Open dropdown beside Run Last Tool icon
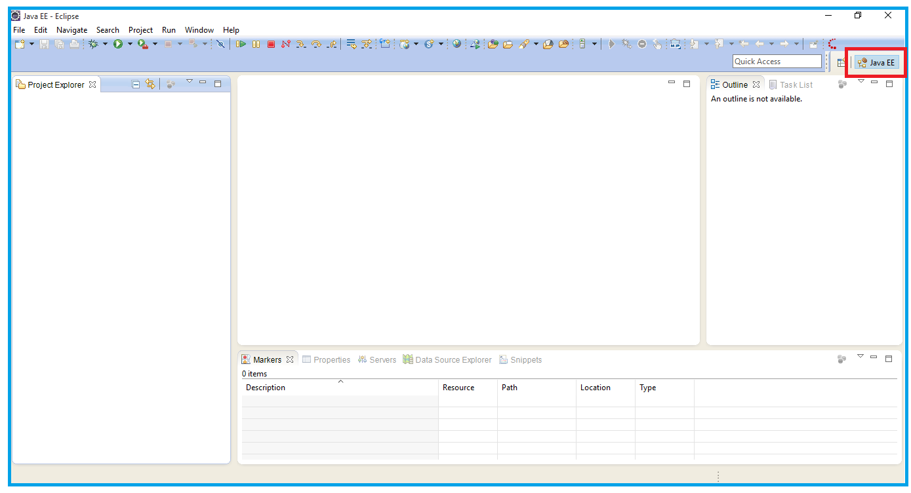Viewport: 911px width, 493px height. tap(155, 44)
